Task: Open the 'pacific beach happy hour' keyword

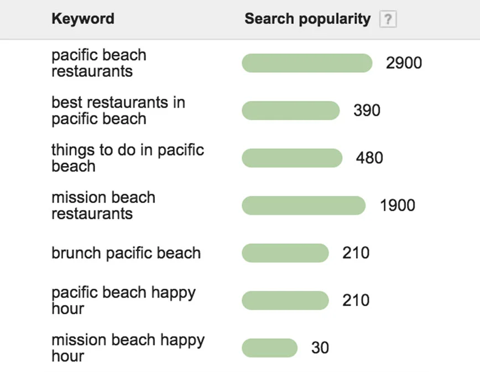Action: coord(123,300)
